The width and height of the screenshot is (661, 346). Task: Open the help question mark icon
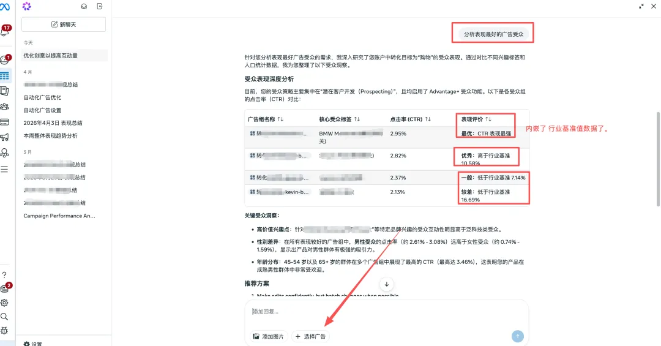click(x=4, y=275)
